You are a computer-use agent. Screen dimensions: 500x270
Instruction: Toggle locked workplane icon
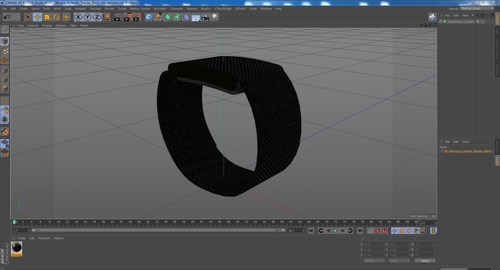click(x=5, y=143)
